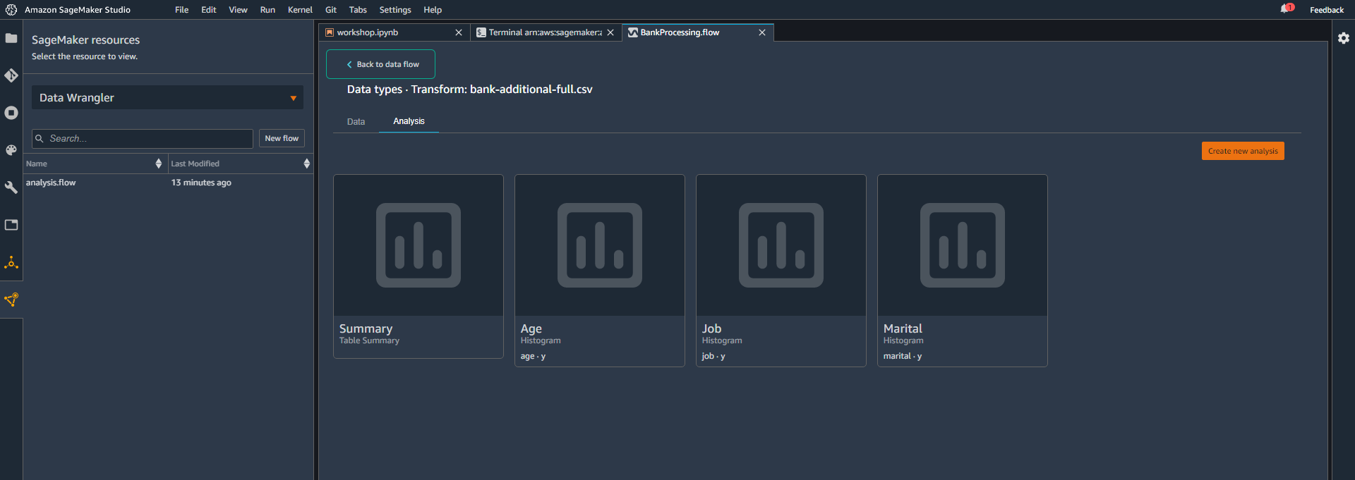Open the wrench tools sidebar icon

click(11, 187)
